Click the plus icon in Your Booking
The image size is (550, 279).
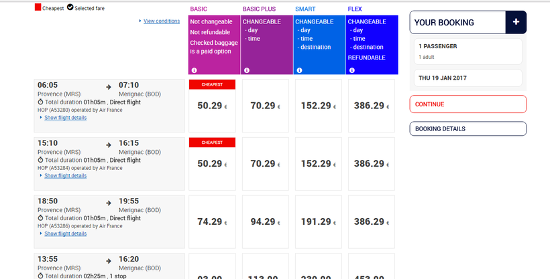515,22
